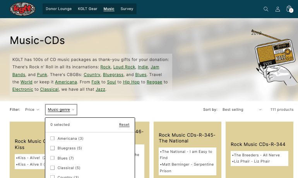Open the shopping cart icon

289,9
